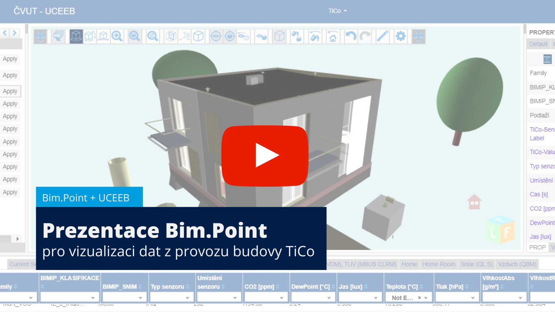
Task: Select the Default tab in properties panel
Action: pyautogui.click(x=538, y=44)
